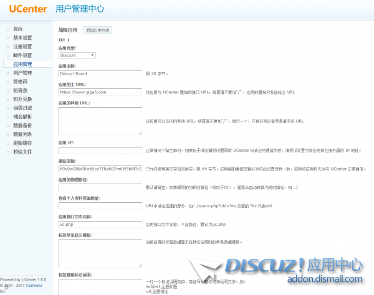Click the 应用的主 URL input field
Viewport: 374px width, 295px height.
pos(100,92)
